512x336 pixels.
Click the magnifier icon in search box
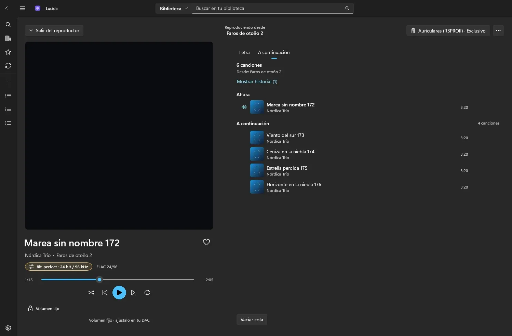(347, 8)
